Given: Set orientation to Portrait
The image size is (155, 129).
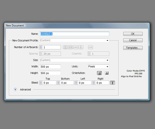Looking at the screenshot, I should pos(99,73).
